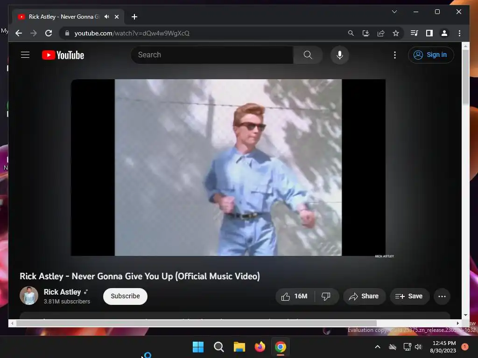
Task: Open the Windows Start menu
Action: [x=198, y=347]
